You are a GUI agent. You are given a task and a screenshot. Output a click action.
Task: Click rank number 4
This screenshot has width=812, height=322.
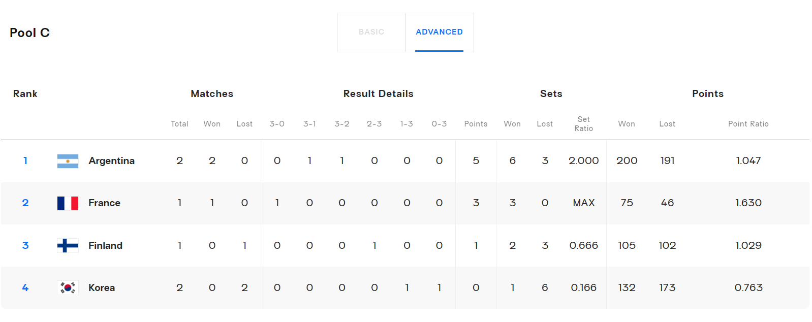coord(25,288)
